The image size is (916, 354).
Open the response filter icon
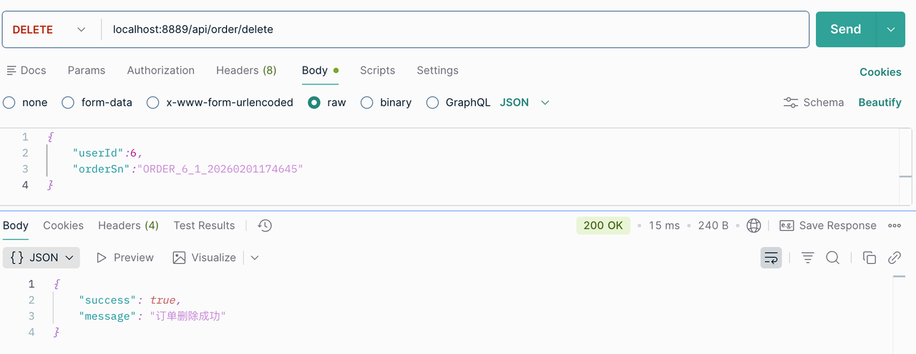point(808,257)
